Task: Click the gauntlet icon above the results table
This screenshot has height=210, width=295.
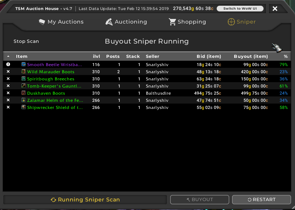Action: [276, 48]
